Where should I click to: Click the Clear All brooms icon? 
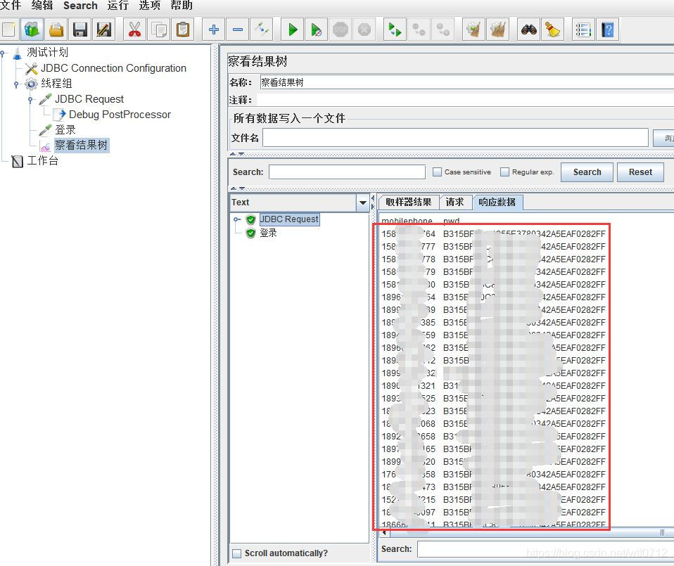(498, 30)
